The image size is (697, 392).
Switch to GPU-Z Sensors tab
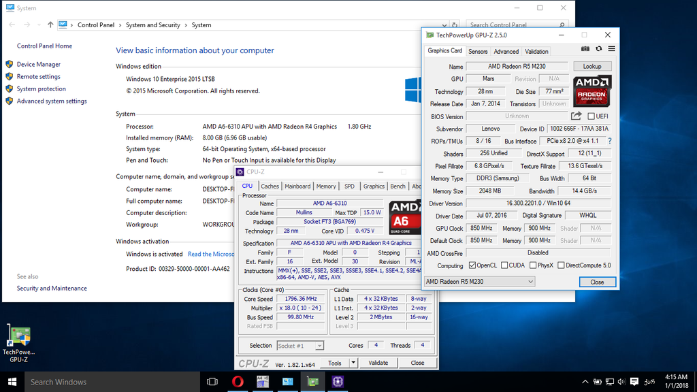pyautogui.click(x=478, y=52)
